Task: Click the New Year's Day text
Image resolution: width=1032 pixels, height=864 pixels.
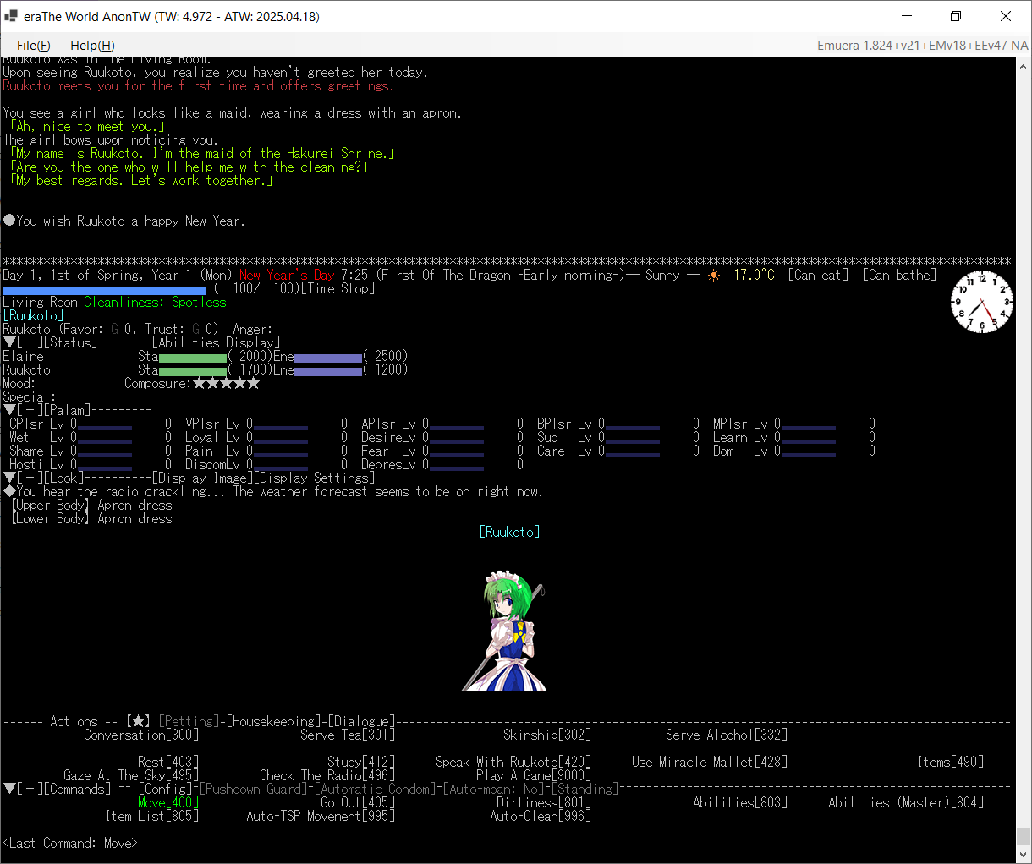Action: pos(287,275)
